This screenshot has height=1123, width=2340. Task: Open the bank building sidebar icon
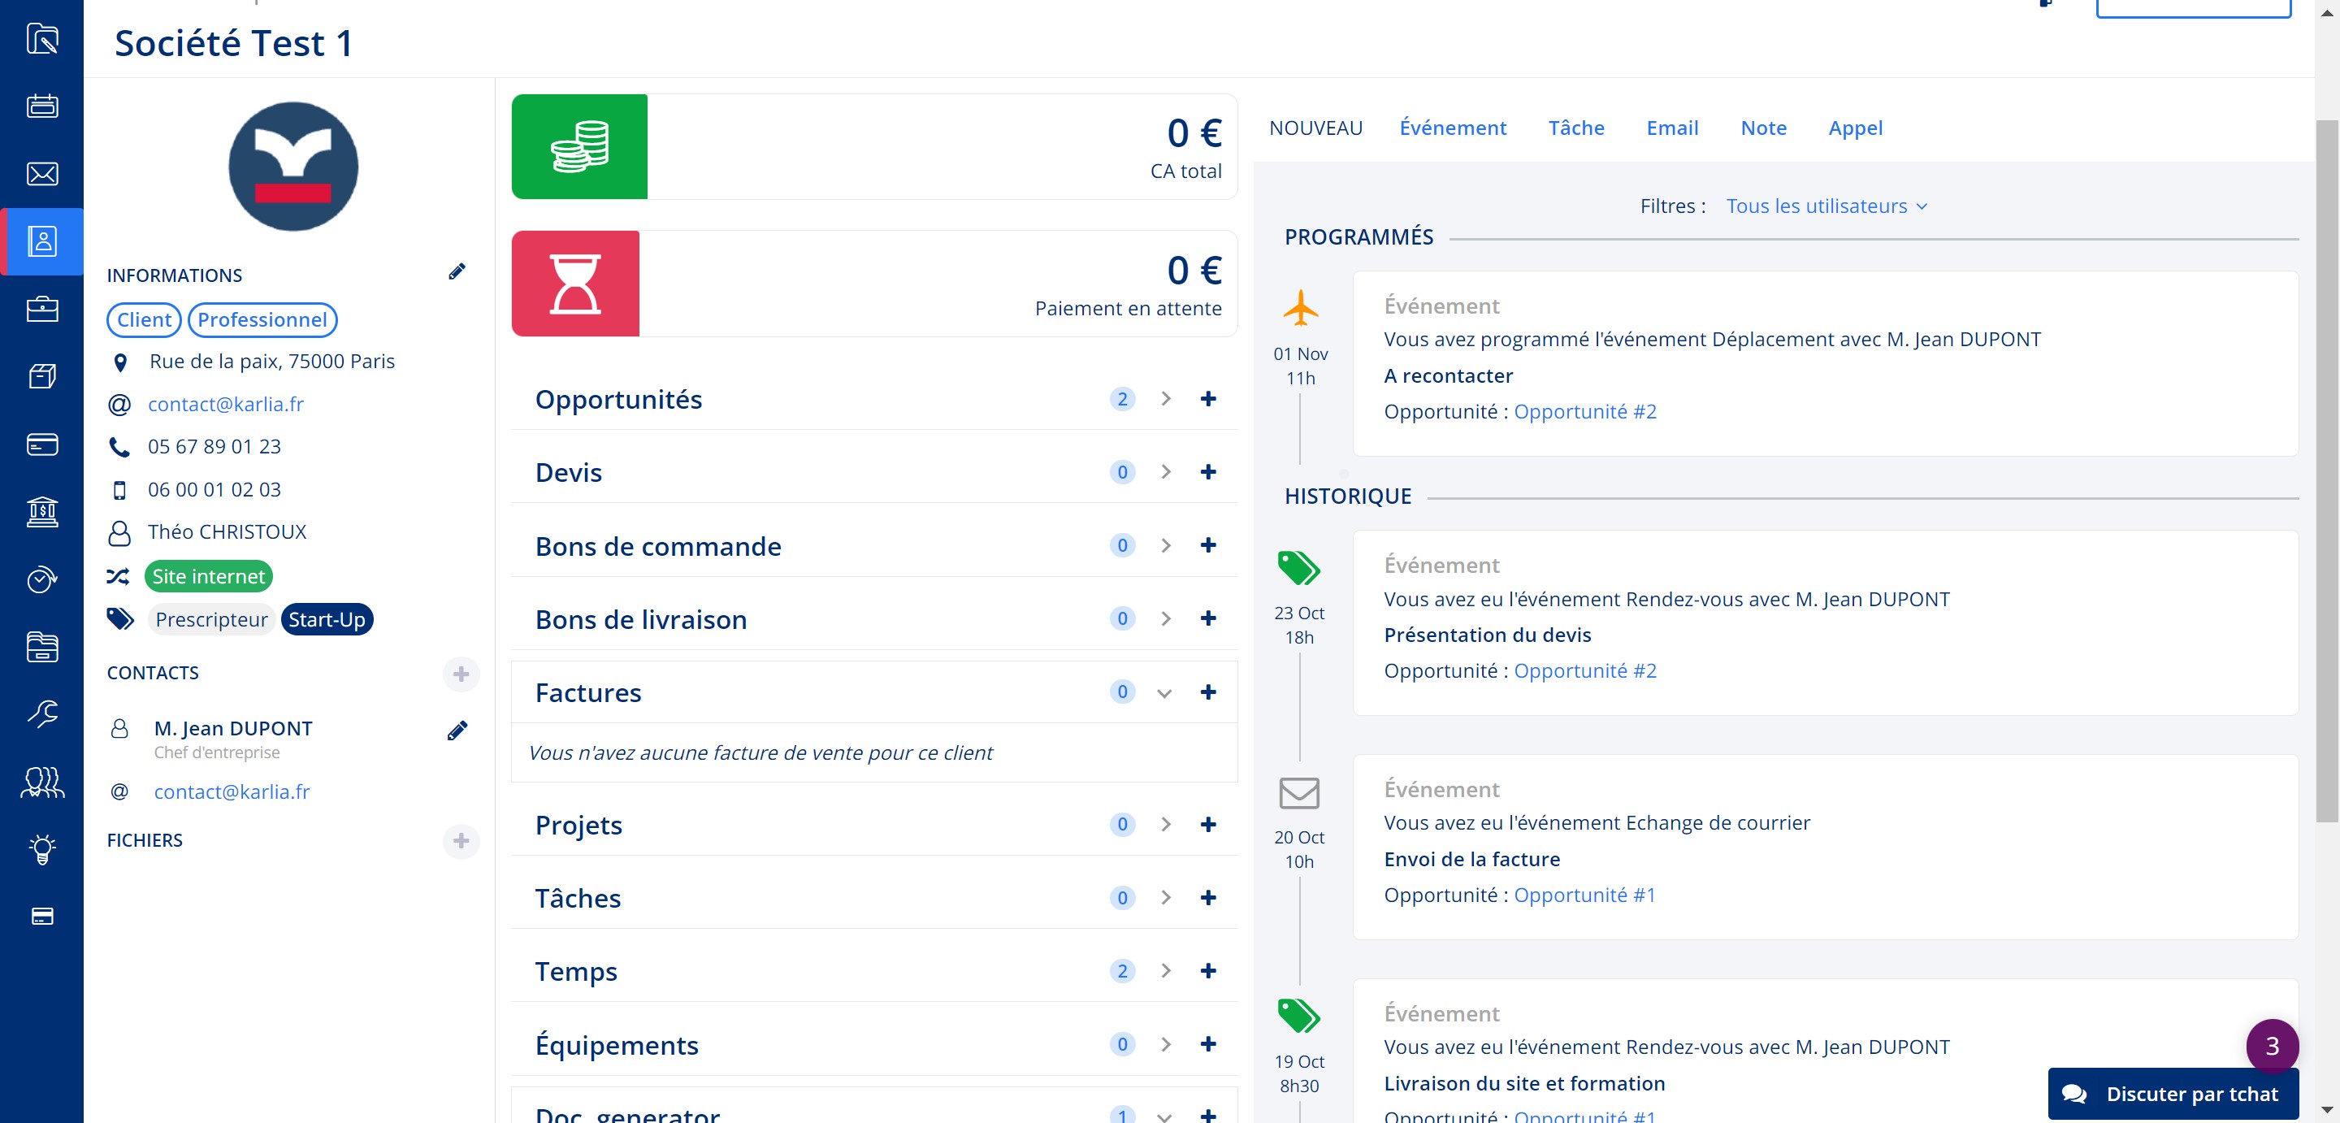coord(41,512)
